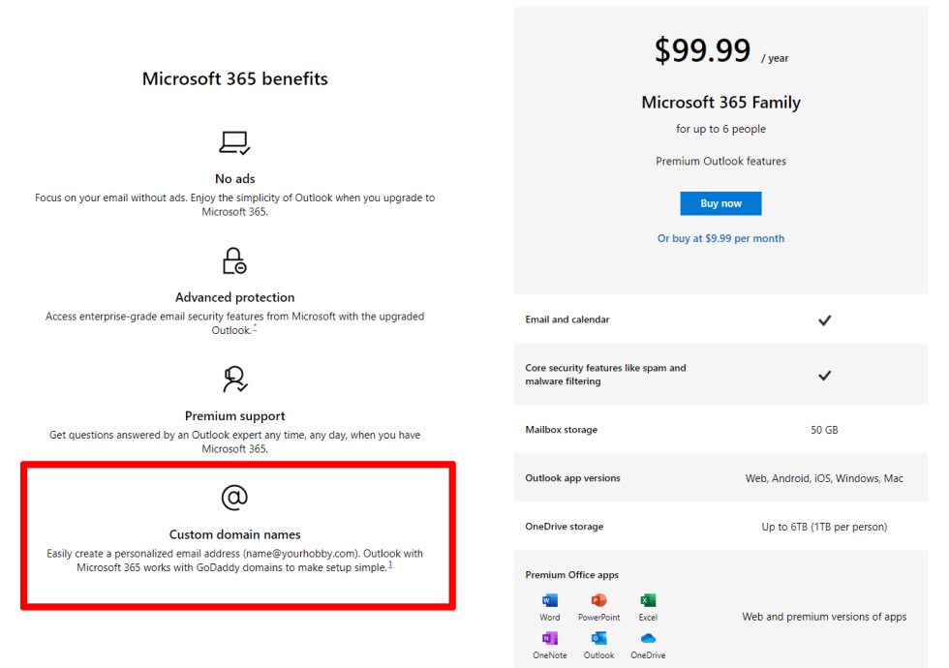Click the Custom domain names @ icon
Screen dimensions: 949x668
(x=234, y=498)
